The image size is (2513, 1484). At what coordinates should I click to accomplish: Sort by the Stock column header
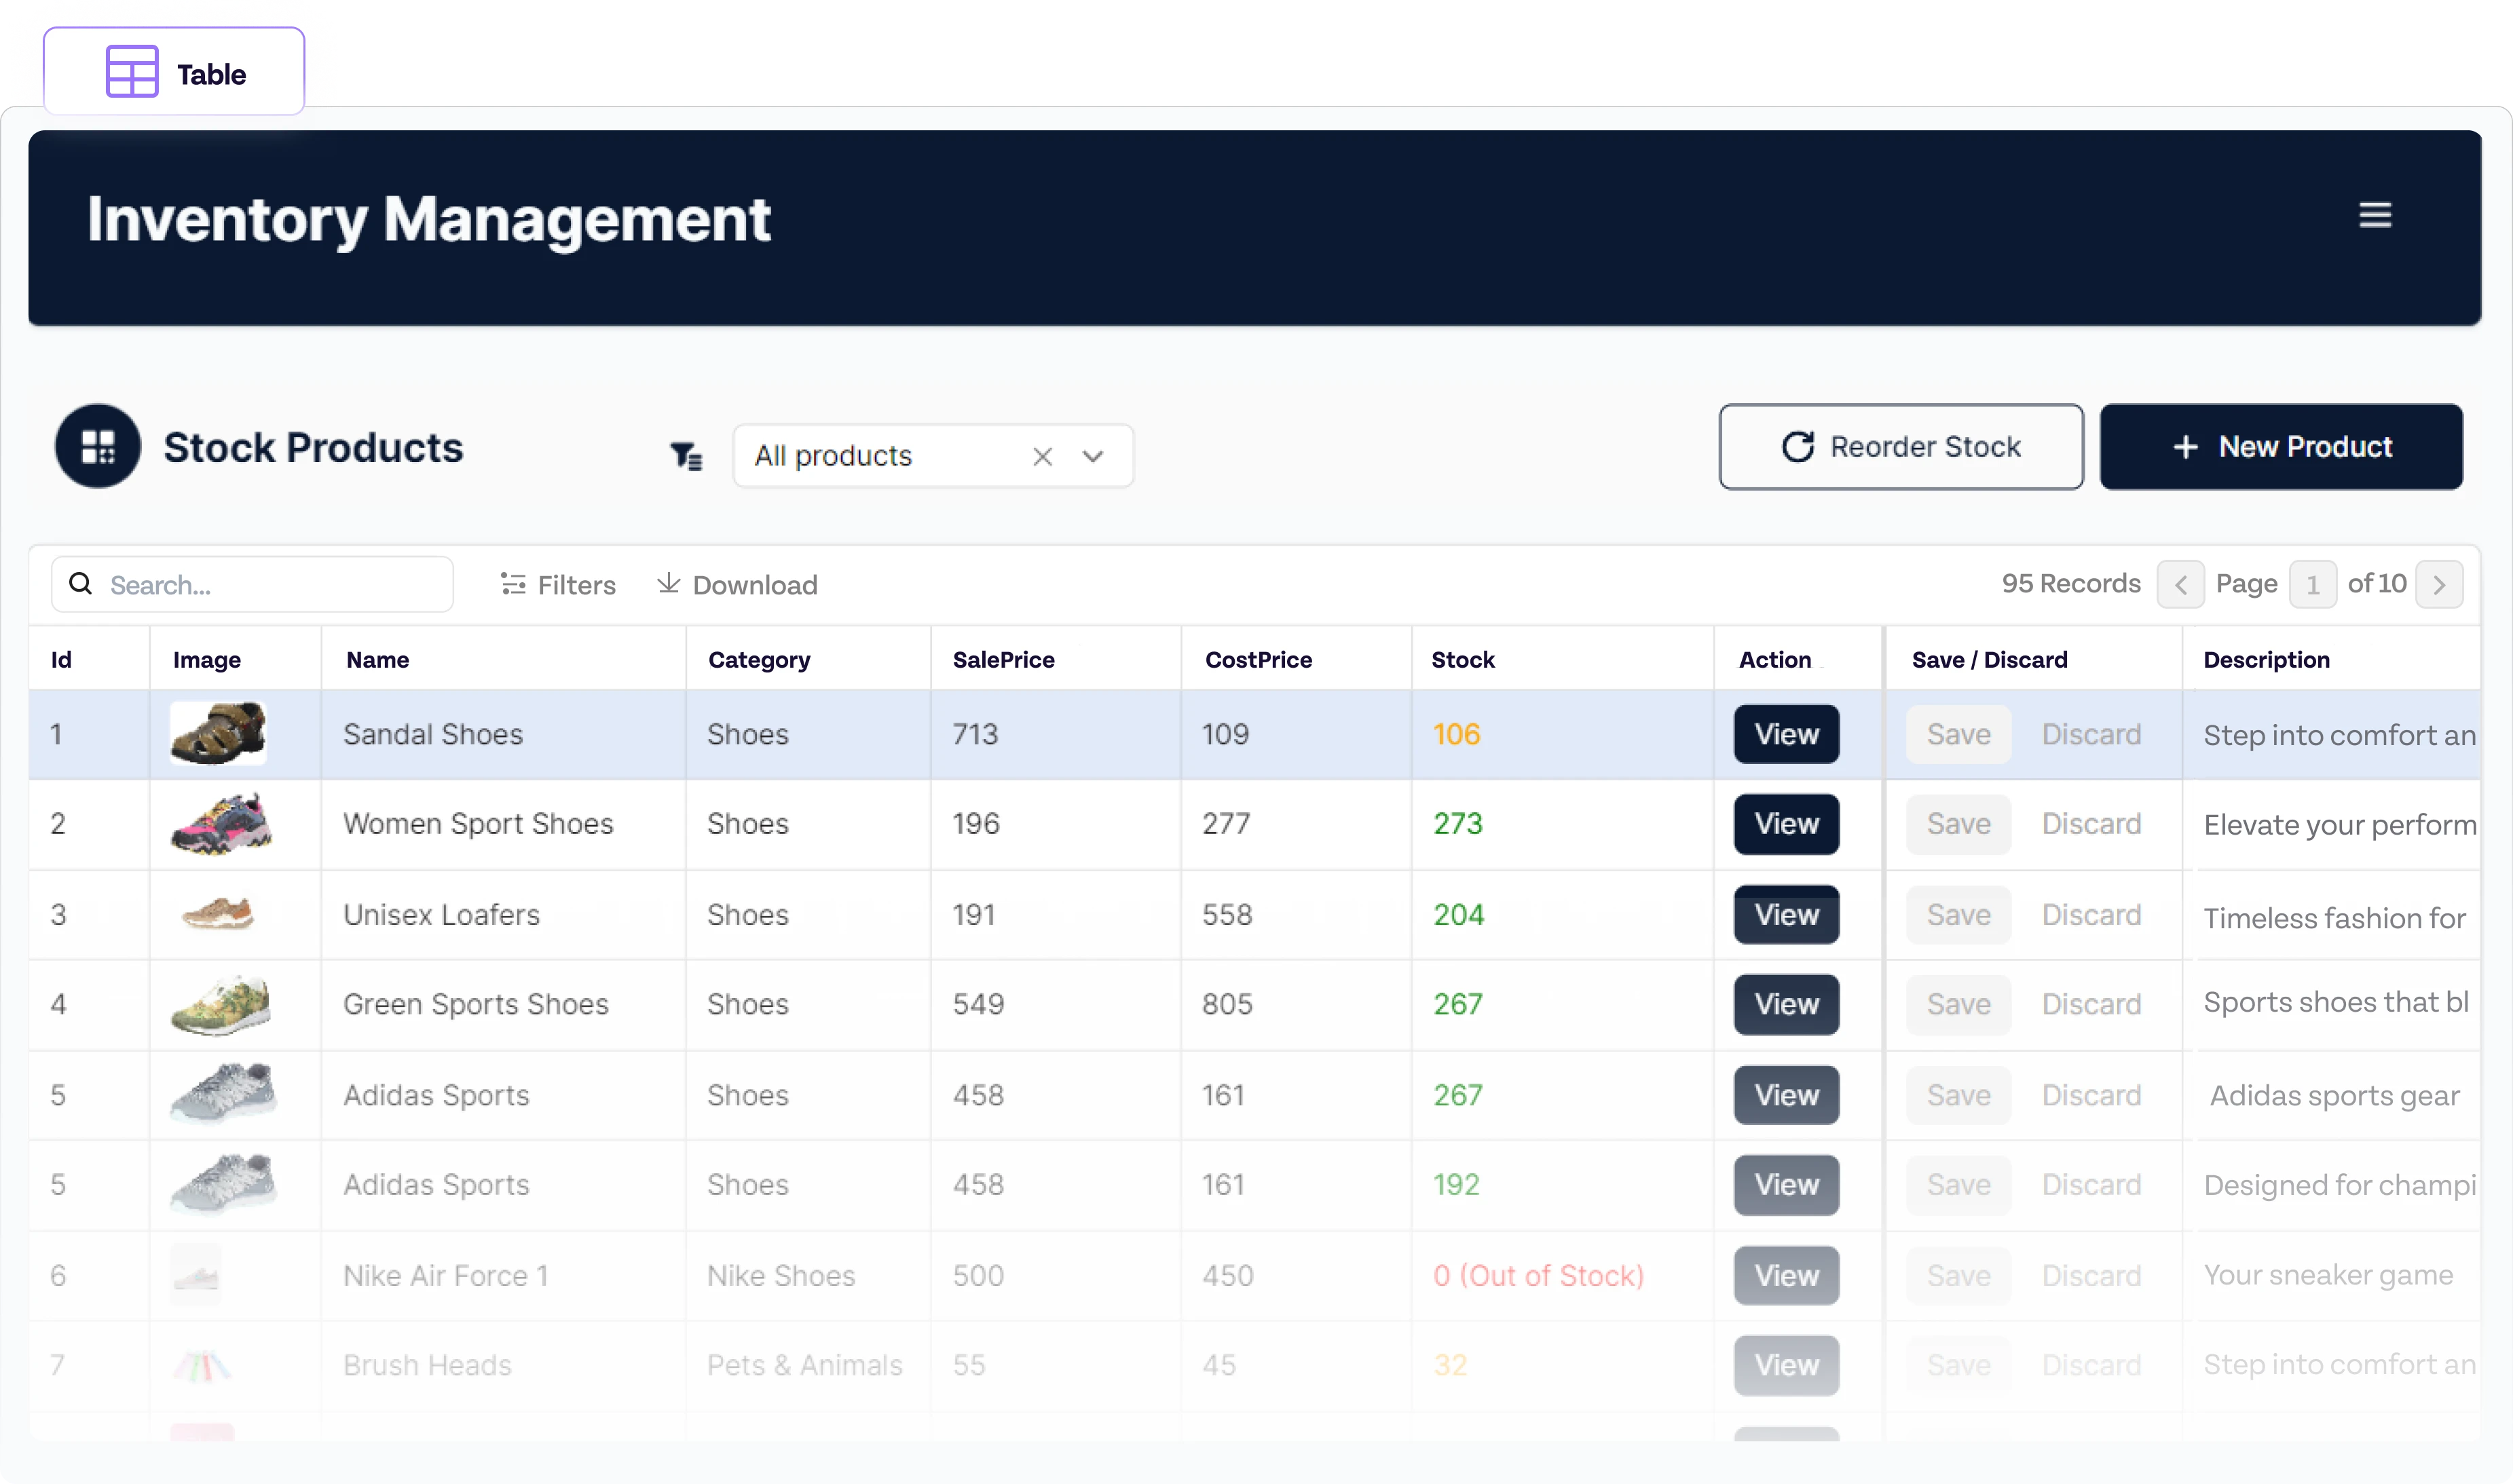pyautogui.click(x=1463, y=660)
